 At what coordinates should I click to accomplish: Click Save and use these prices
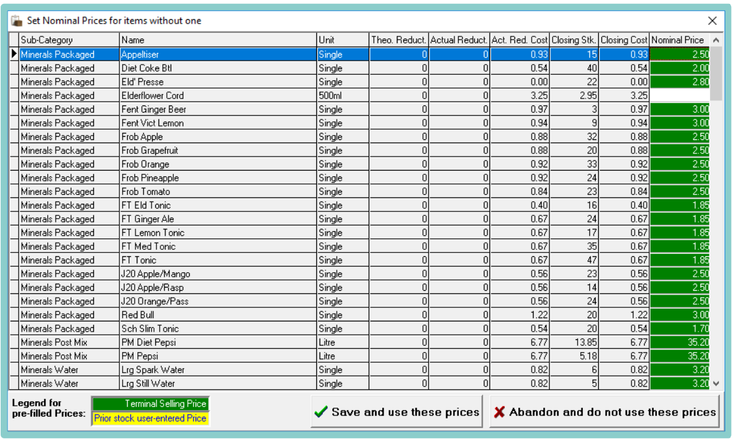[396, 412]
